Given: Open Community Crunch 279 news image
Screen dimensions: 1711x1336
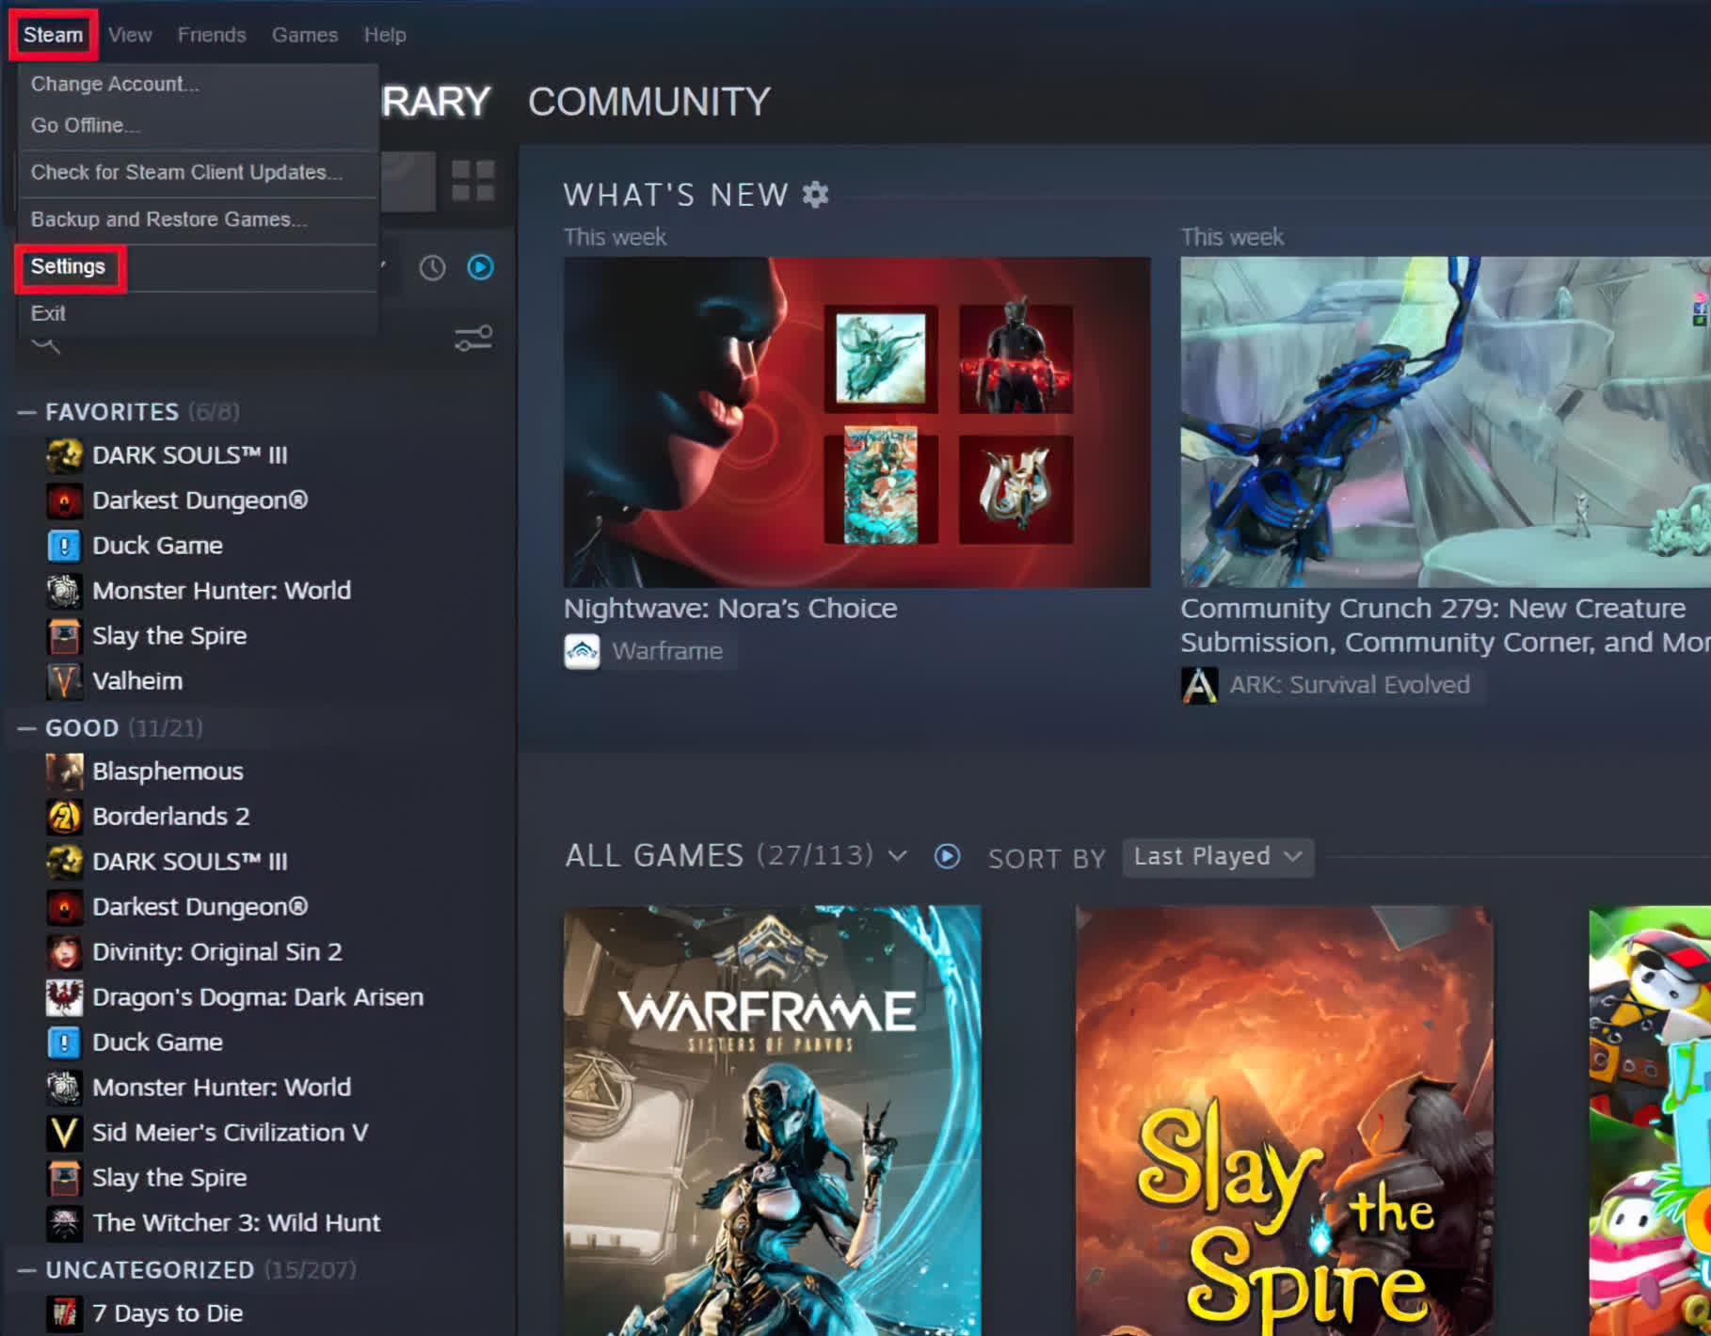Looking at the screenshot, I should (1446, 422).
